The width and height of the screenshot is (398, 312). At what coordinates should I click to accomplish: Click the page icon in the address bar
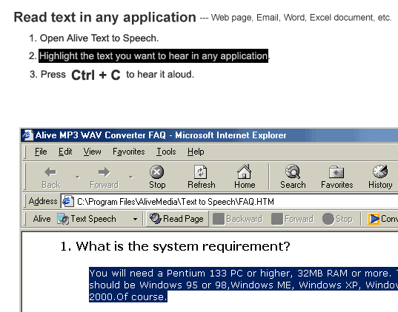point(68,202)
